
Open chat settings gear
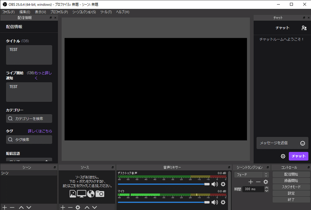283,156
